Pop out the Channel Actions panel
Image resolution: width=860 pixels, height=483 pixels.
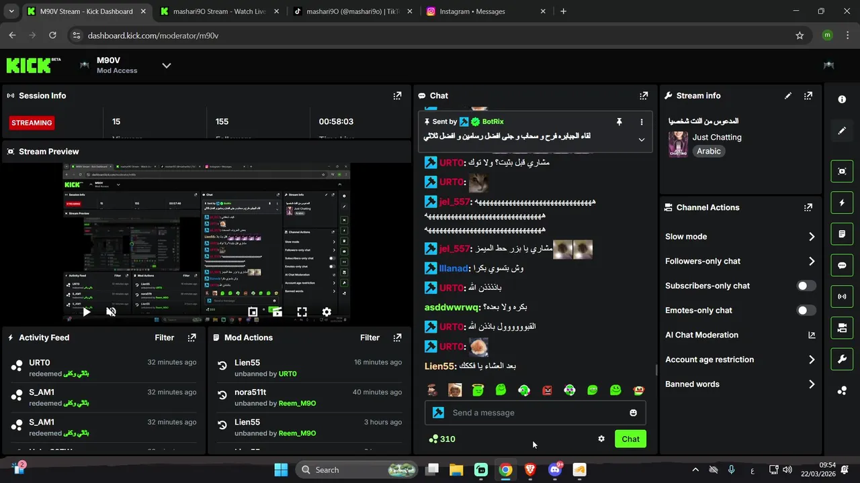pyautogui.click(x=808, y=208)
